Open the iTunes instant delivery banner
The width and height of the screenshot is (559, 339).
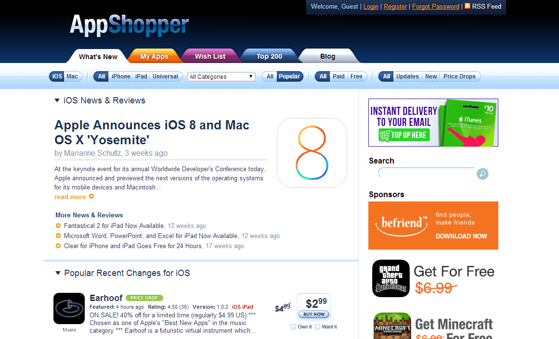tap(433, 123)
